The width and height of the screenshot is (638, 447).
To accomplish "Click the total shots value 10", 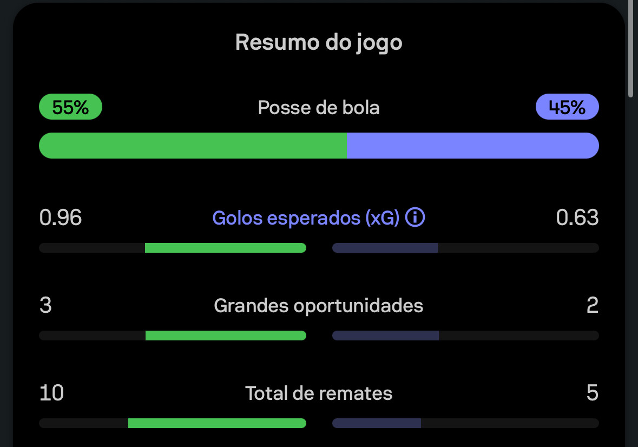I will point(51,393).
